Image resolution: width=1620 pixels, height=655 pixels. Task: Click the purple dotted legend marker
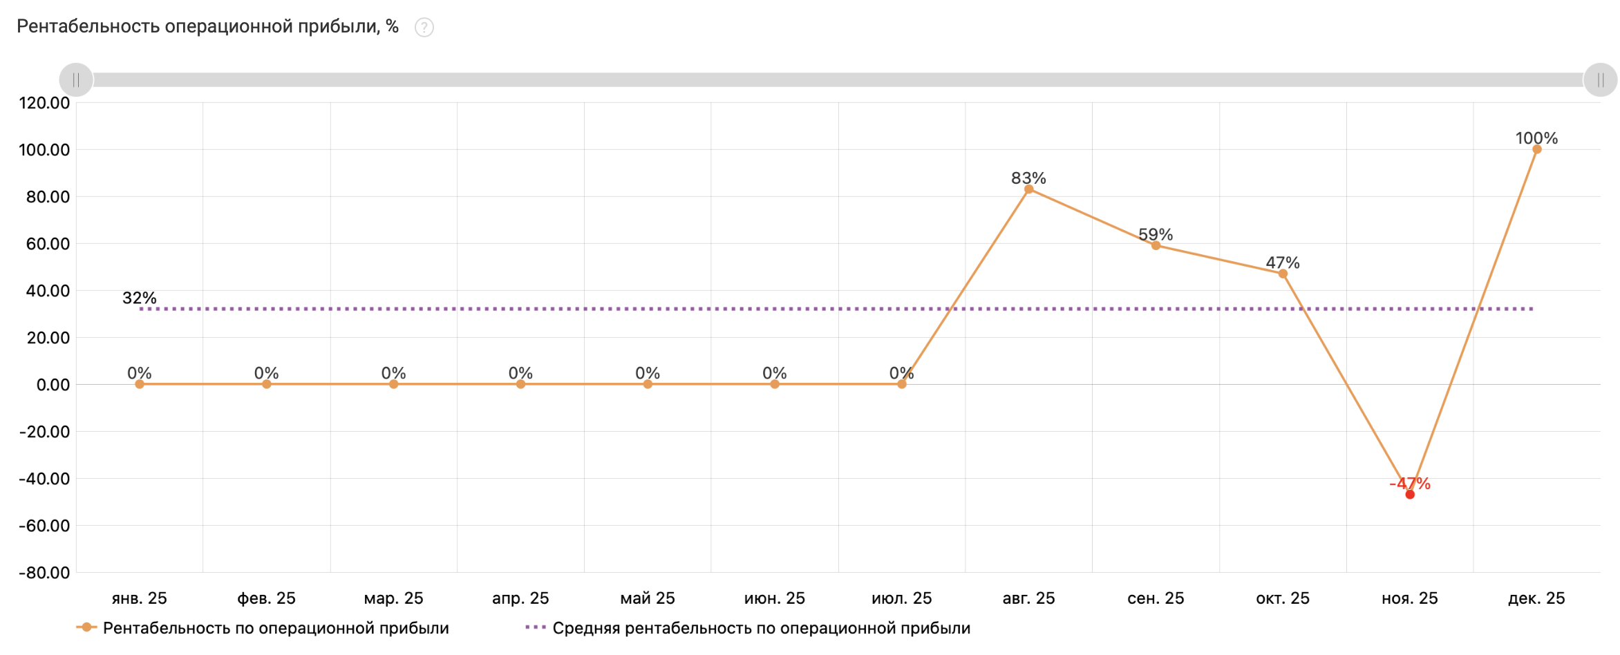coord(536,627)
